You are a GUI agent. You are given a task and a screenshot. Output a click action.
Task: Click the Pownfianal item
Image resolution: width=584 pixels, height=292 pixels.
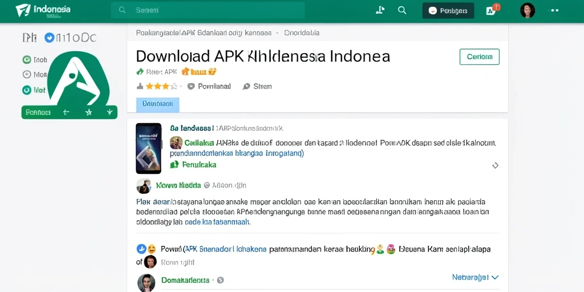pos(209,87)
